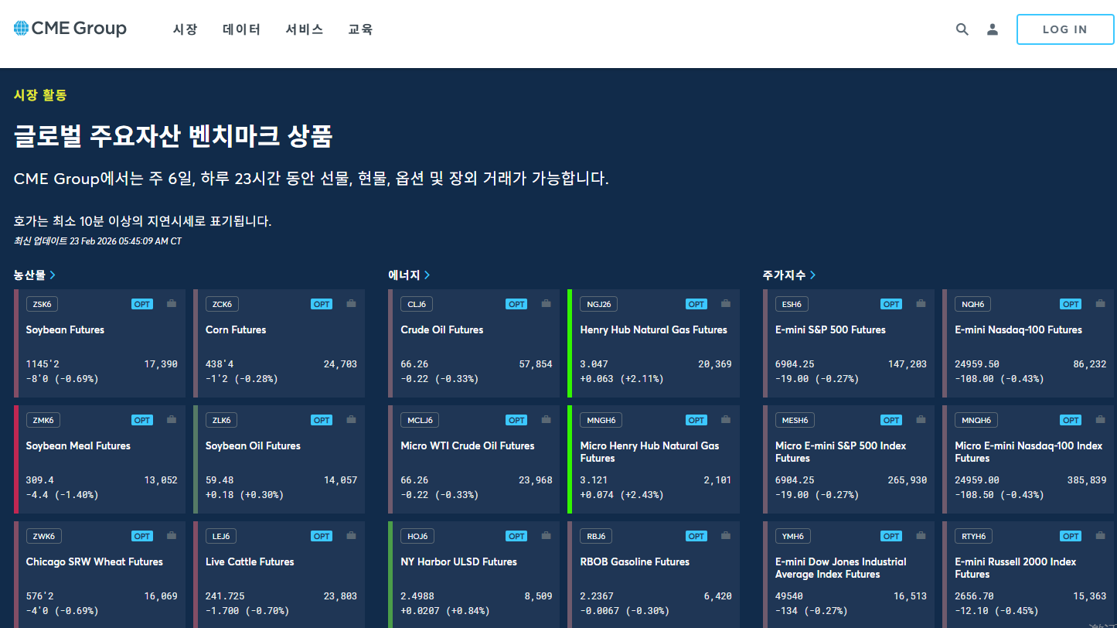Screen dimensions: 1117x628
Task: Click the LOG IN button
Action: 1064,29
